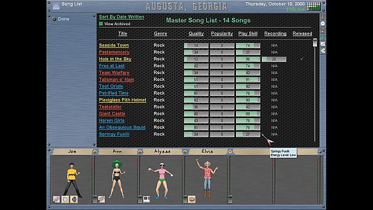Image resolution: width=373 pixels, height=210 pixels.
Task: Sort songs by Released column header
Action: click(302, 34)
